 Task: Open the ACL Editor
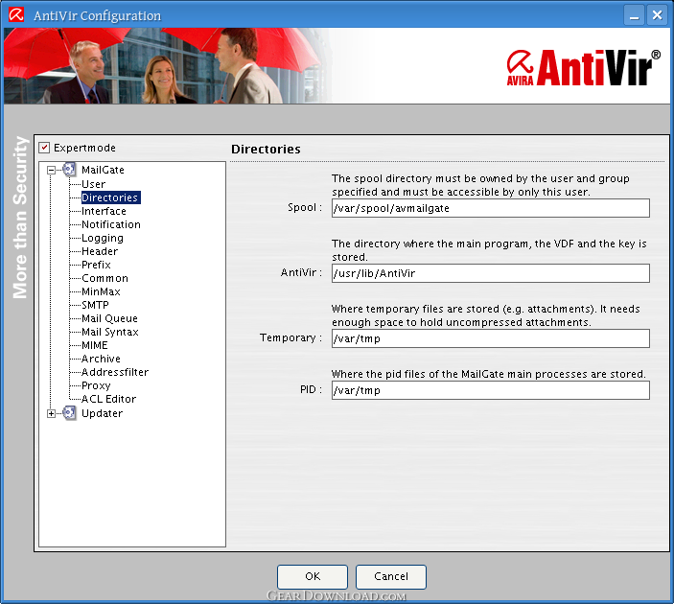pos(108,399)
